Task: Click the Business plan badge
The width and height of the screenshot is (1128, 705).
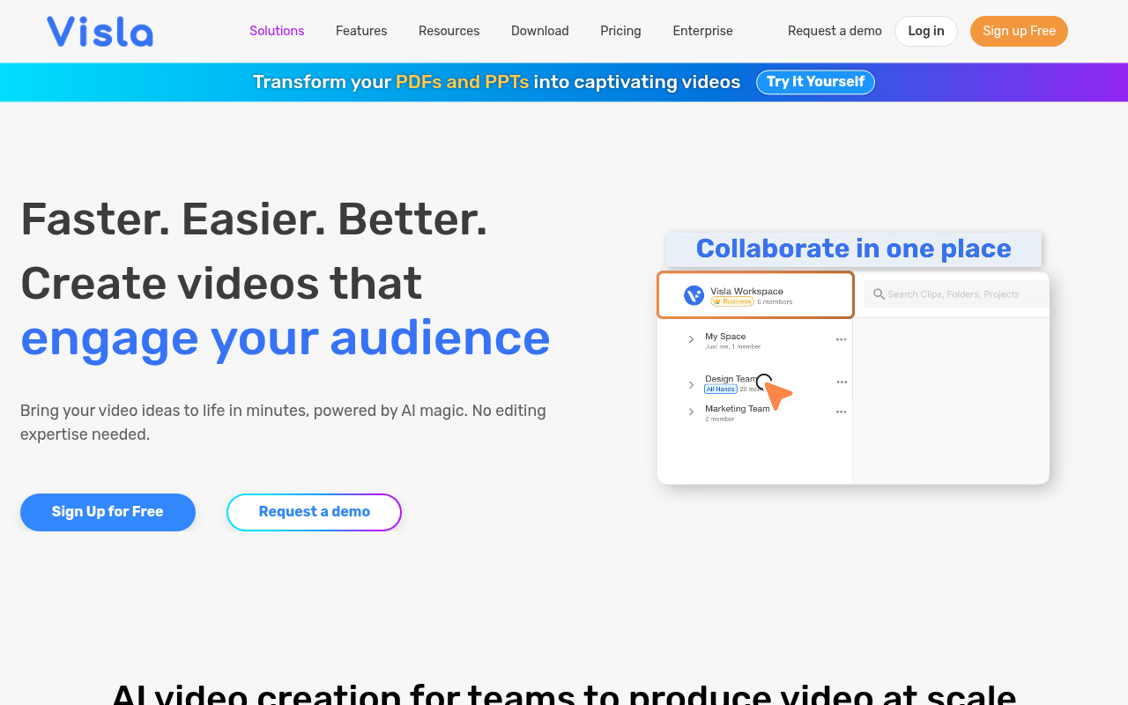Action: coord(731,300)
